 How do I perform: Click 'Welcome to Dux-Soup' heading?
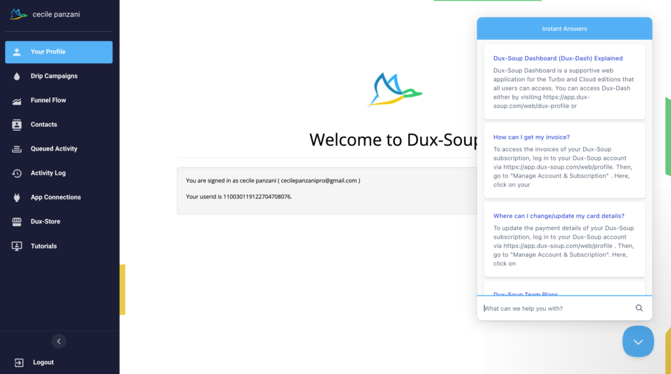pyautogui.click(x=393, y=140)
